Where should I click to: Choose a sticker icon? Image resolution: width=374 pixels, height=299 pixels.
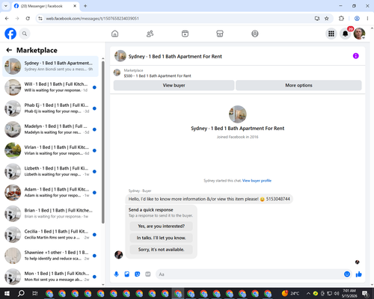click(x=138, y=274)
